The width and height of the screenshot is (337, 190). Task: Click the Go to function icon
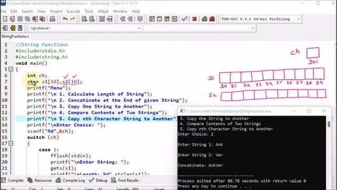point(102,19)
